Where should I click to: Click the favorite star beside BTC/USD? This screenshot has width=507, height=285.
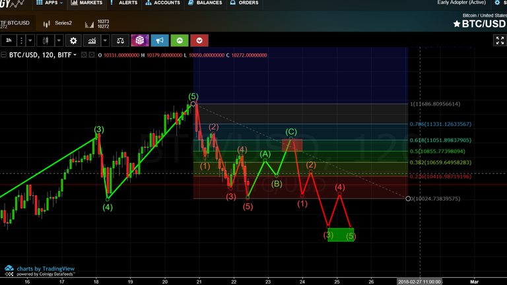point(457,24)
